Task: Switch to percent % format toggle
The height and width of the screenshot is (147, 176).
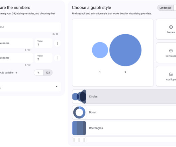Action: [x=39, y=73]
